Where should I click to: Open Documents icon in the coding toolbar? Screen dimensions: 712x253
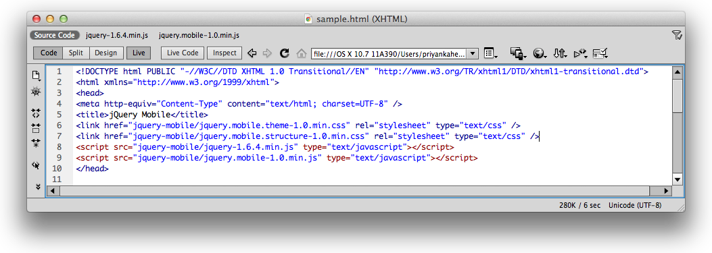pos(36,76)
